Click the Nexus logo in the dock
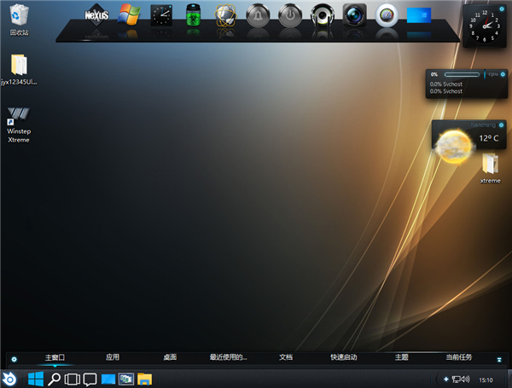Image resolution: width=512 pixels, height=388 pixels. pyautogui.click(x=96, y=15)
